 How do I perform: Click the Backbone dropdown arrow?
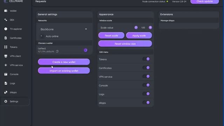pyautogui.click(x=86, y=29)
